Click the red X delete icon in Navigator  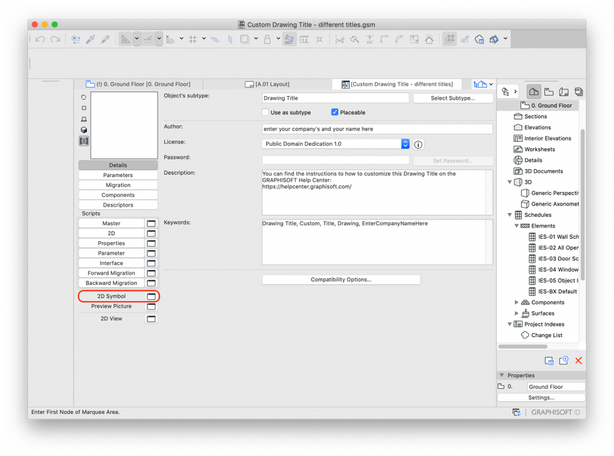(x=578, y=361)
